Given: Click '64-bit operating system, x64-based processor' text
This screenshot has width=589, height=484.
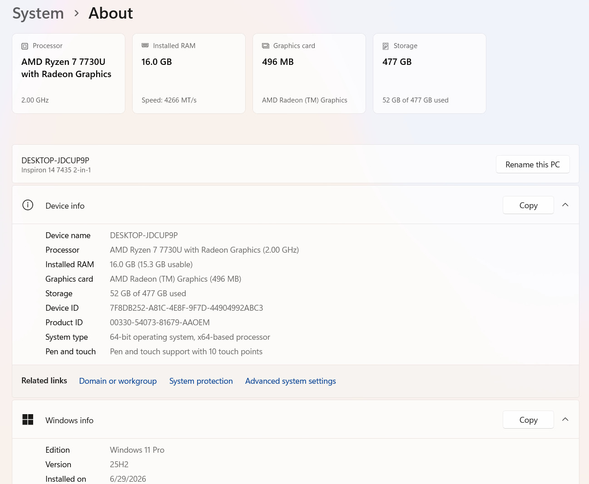Looking at the screenshot, I should [x=190, y=337].
